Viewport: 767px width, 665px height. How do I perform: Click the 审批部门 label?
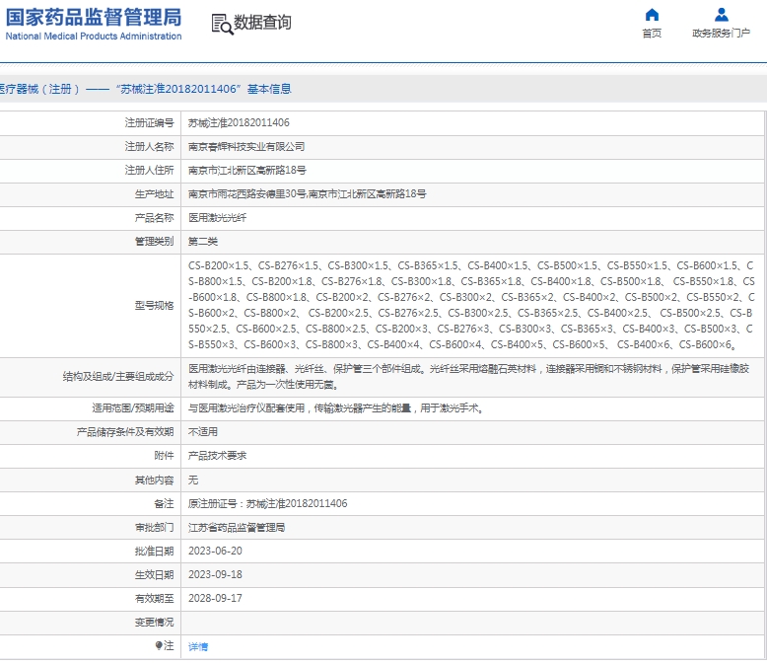coord(154,528)
